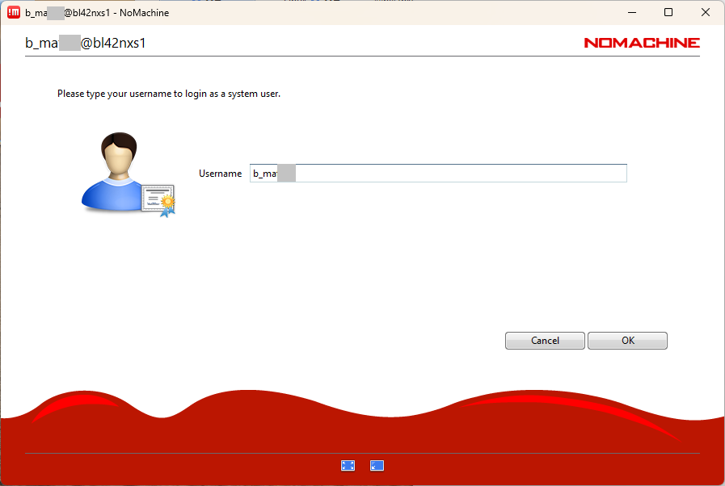Click the typed "b_ma" text in Username field
Screen dimensions: 725x486
pyautogui.click(x=264, y=174)
